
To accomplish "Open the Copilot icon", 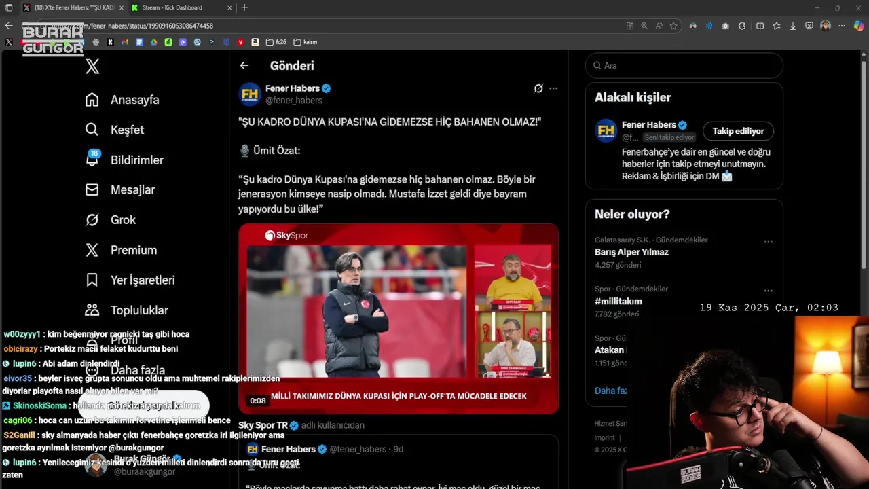I will point(859,26).
